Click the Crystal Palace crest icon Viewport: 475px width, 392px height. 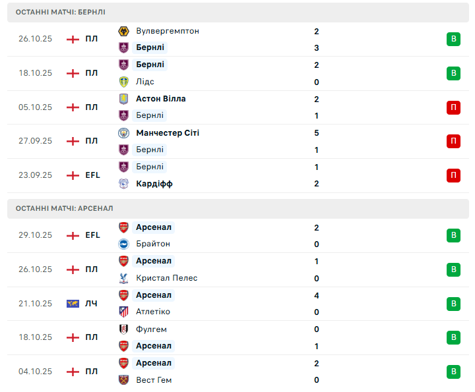(123, 278)
